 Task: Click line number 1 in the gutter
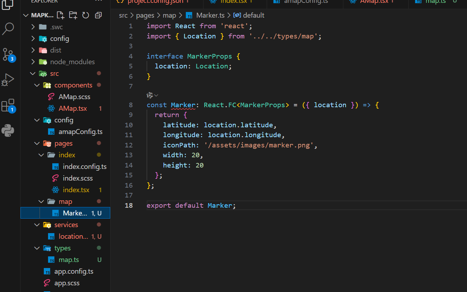pyautogui.click(x=131, y=26)
